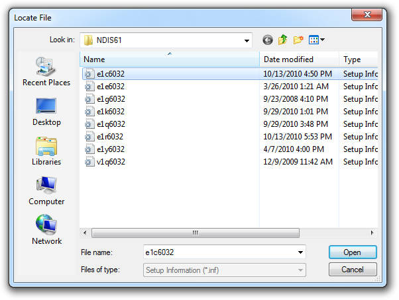
Task: Click the horizontal scrollbar thumb
Action: [x=195, y=233]
